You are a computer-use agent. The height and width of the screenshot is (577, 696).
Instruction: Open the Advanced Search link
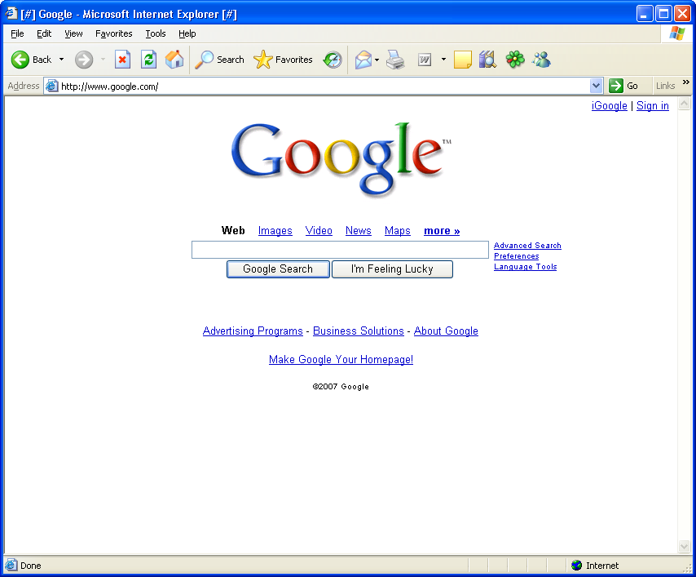[527, 246]
